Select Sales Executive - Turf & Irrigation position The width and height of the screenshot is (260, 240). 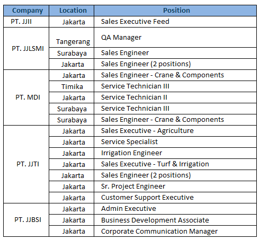pos(175,164)
